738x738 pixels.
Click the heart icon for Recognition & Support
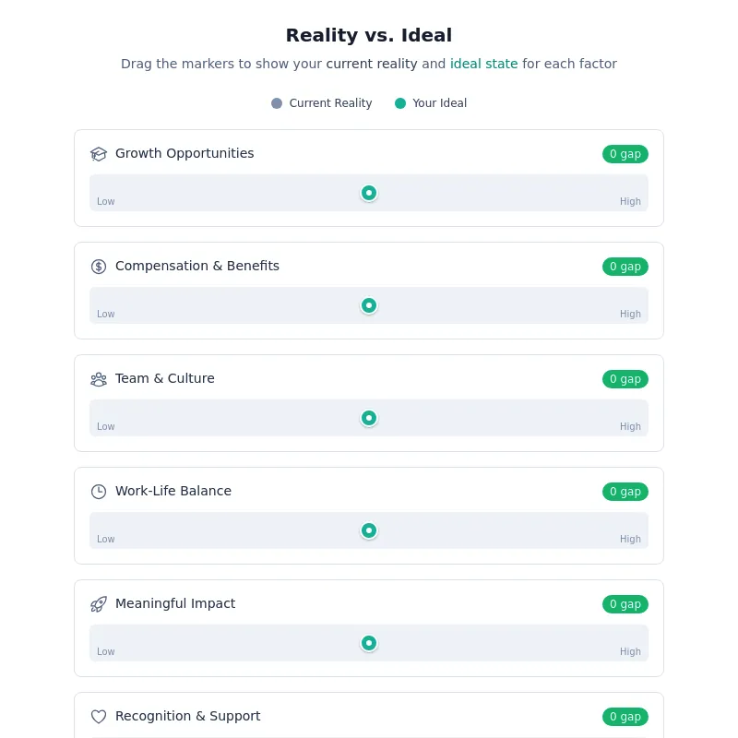pos(99,717)
